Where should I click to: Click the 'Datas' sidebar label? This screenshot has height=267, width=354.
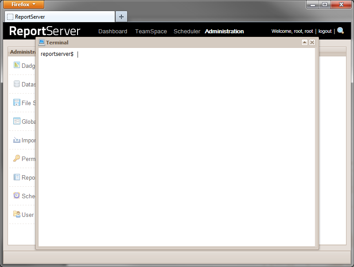(29, 84)
